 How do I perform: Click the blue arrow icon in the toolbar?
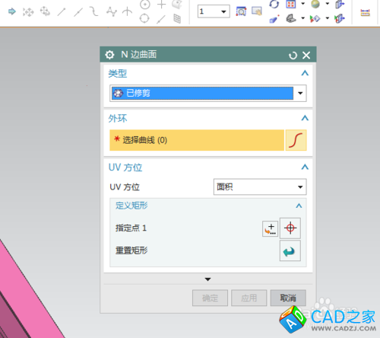tap(12, 11)
